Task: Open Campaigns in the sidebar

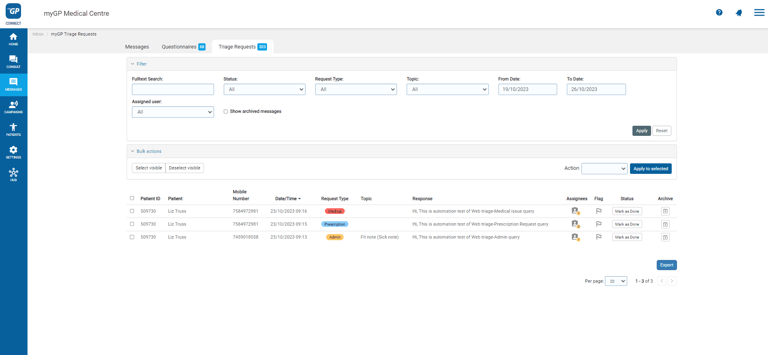Action: pyautogui.click(x=13, y=108)
